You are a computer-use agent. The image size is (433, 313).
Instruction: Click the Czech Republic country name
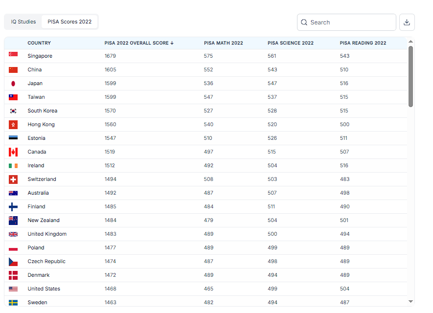[x=46, y=261]
